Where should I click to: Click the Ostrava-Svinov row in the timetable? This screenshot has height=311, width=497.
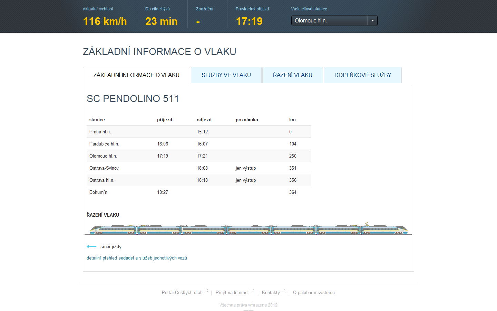click(x=198, y=168)
